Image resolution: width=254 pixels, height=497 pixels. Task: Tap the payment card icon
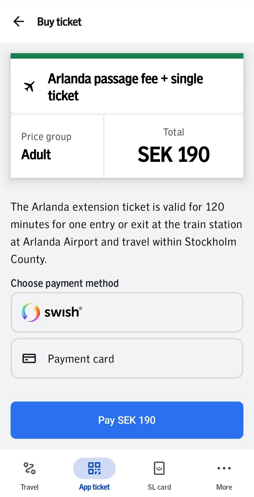coord(29,359)
